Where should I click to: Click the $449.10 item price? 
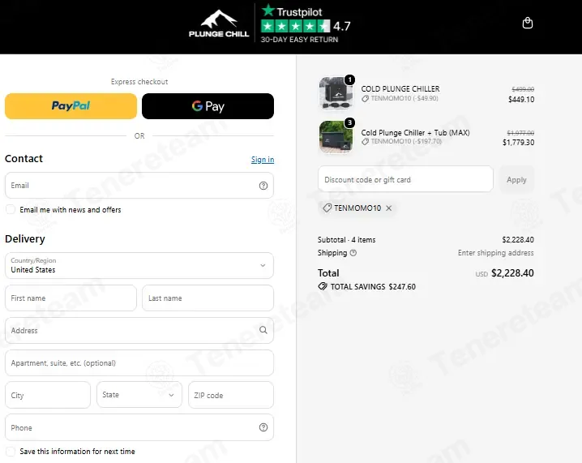pyautogui.click(x=521, y=99)
